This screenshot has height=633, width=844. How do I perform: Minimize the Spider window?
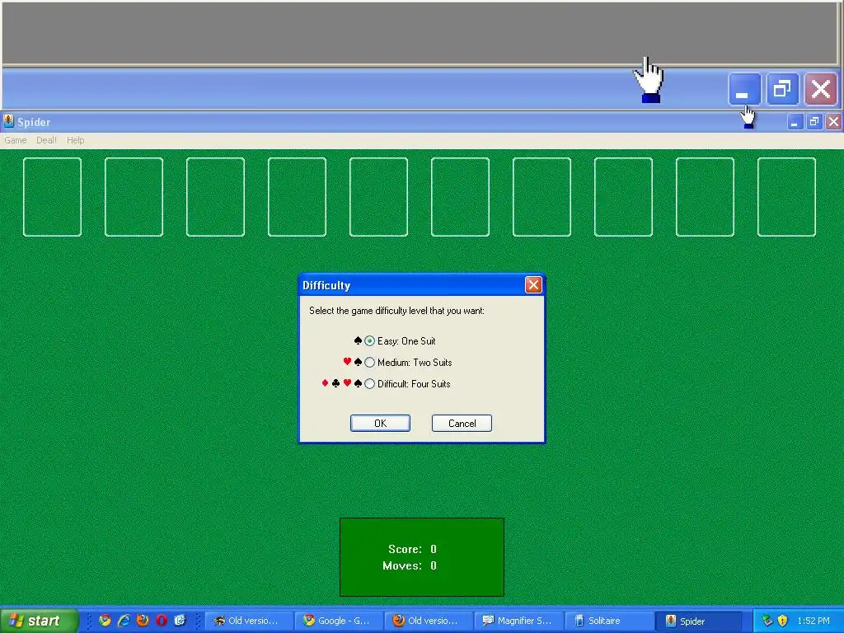tap(795, 122)
